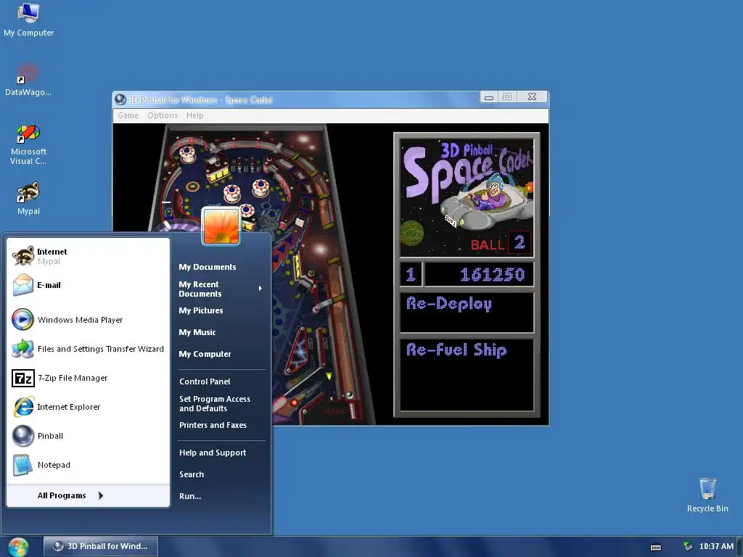
Task: Open the Recycle Bin
Action: [x=707, y=495]
